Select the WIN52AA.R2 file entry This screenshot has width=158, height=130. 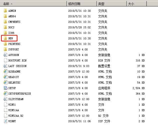point(16,116)
